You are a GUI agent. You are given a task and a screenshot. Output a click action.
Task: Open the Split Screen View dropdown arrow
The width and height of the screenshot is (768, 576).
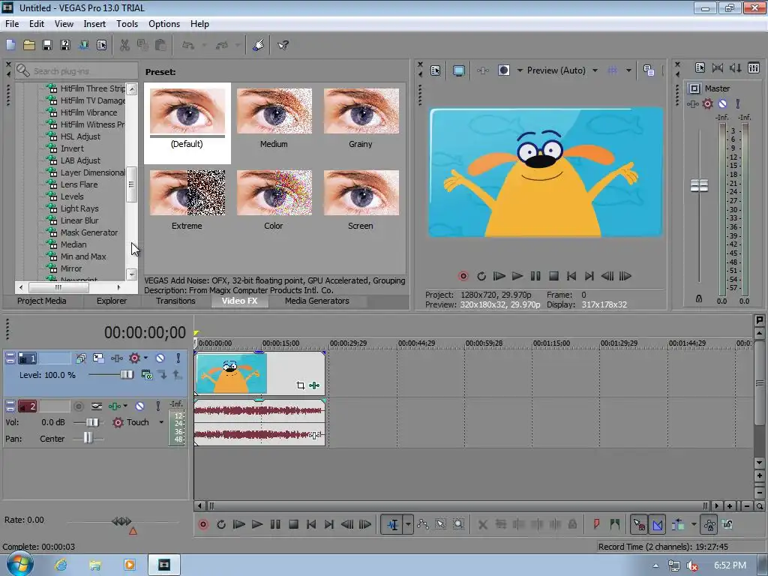520,70
